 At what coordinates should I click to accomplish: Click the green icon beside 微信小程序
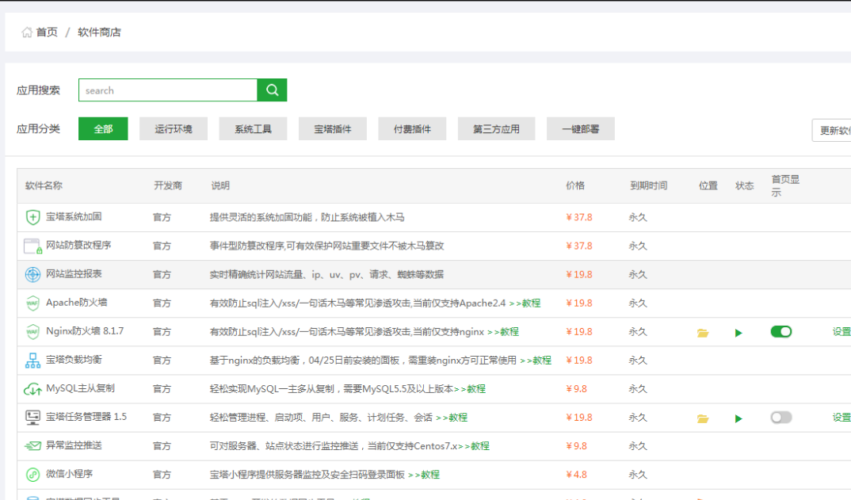coord(32,475)
